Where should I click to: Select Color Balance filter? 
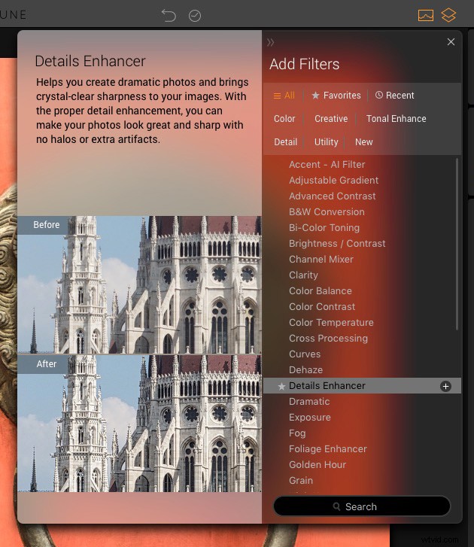coord(321,291)
